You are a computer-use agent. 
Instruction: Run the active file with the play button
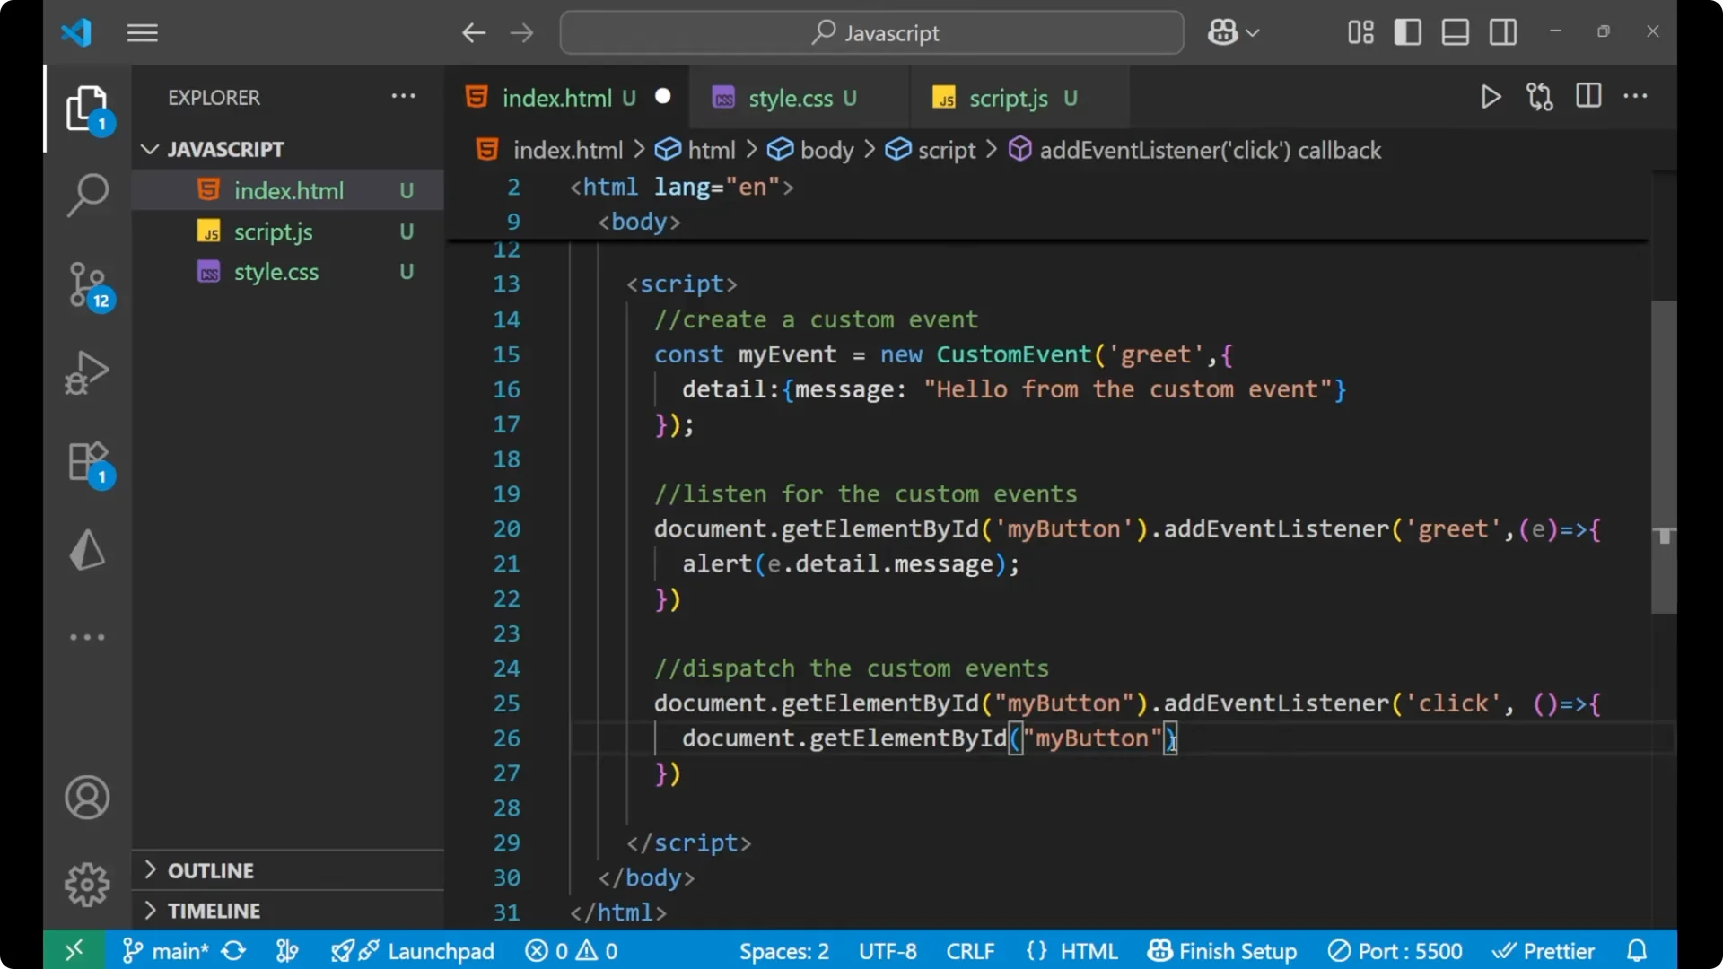click(1491, 97)
